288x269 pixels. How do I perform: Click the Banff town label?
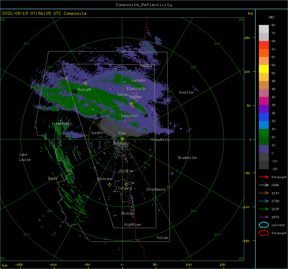click(x=53, y=178)
